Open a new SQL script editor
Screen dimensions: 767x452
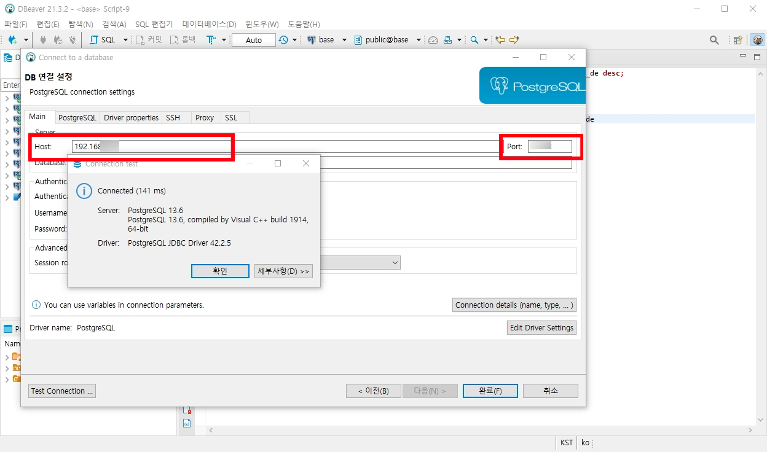coord(103,40)
